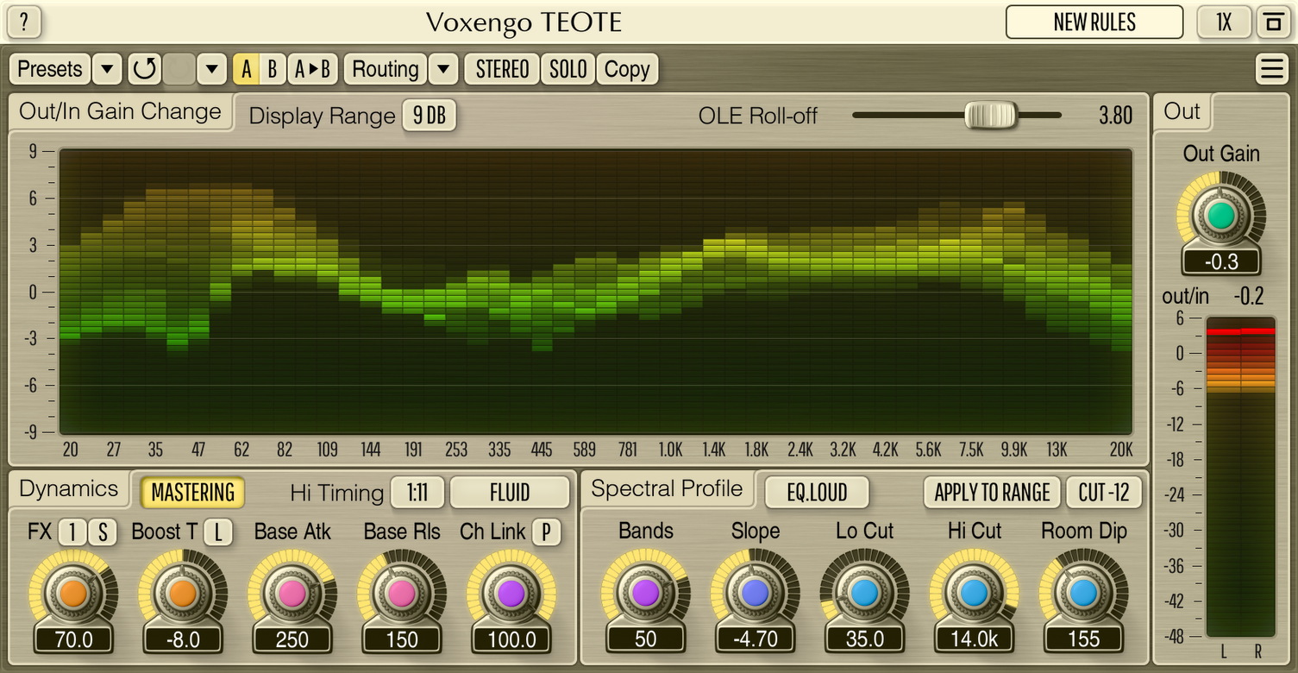Adjust the OLE Roll-off slider handle

[990, 115]
